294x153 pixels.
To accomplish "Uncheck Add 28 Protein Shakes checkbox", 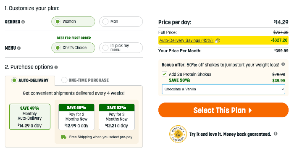I will [x=165, y=74].
